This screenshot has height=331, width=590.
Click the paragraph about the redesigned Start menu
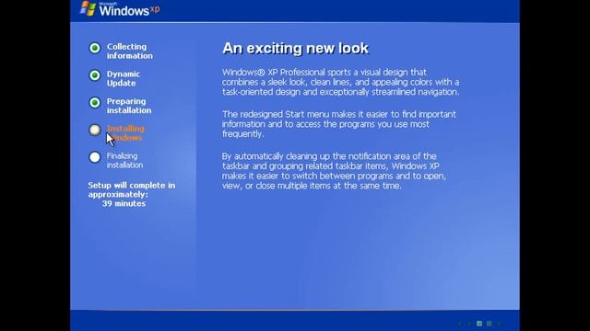[339, 124]
